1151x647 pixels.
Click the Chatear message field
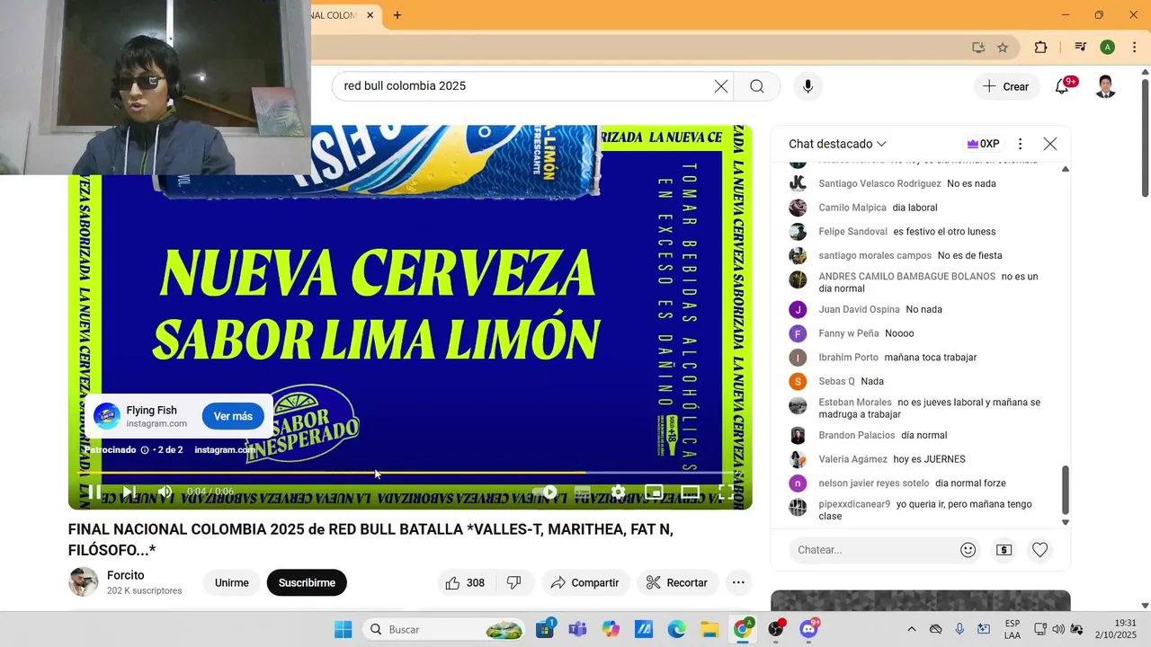872,550
